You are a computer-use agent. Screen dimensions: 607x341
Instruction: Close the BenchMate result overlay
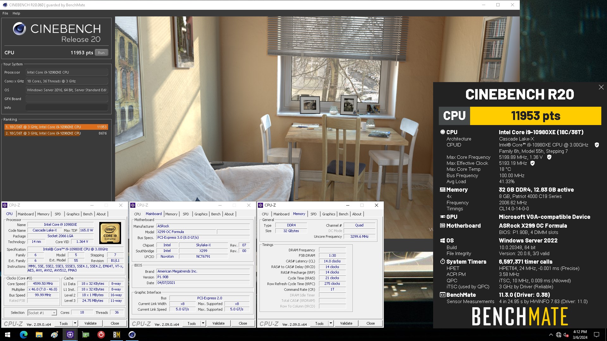click(x=601, y=87)
